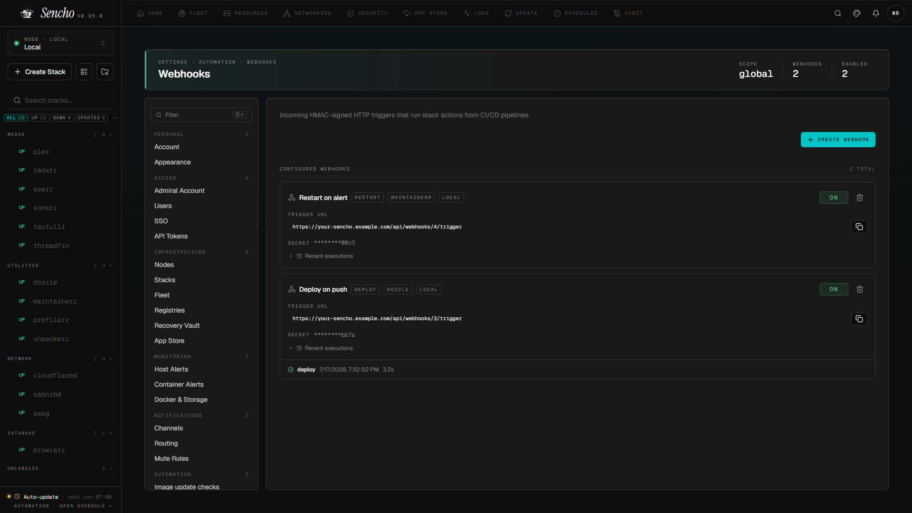
Task: Turn off the Deploy on push webhook
Action: (834, 289)
